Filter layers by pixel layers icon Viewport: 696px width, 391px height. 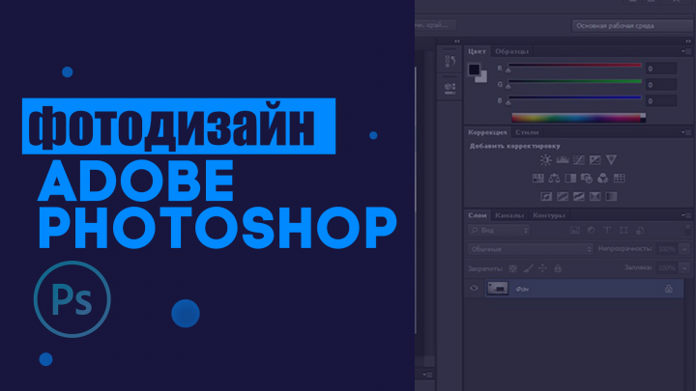[x=575, y=230]
